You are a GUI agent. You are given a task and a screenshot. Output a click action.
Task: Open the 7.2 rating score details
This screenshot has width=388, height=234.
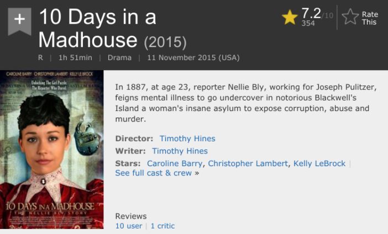coord(311,13)
